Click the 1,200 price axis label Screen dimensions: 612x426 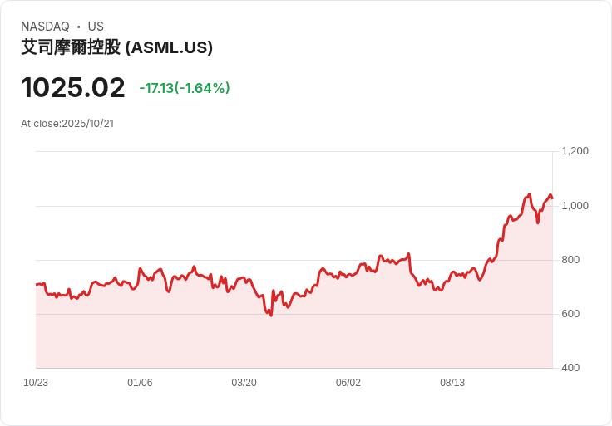point(575,151)
